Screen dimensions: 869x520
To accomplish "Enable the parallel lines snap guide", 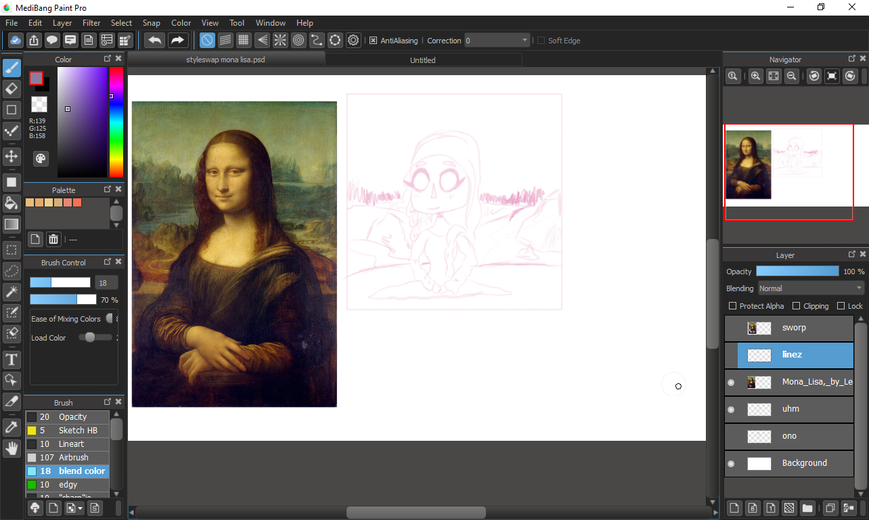I will click(225, 40).
